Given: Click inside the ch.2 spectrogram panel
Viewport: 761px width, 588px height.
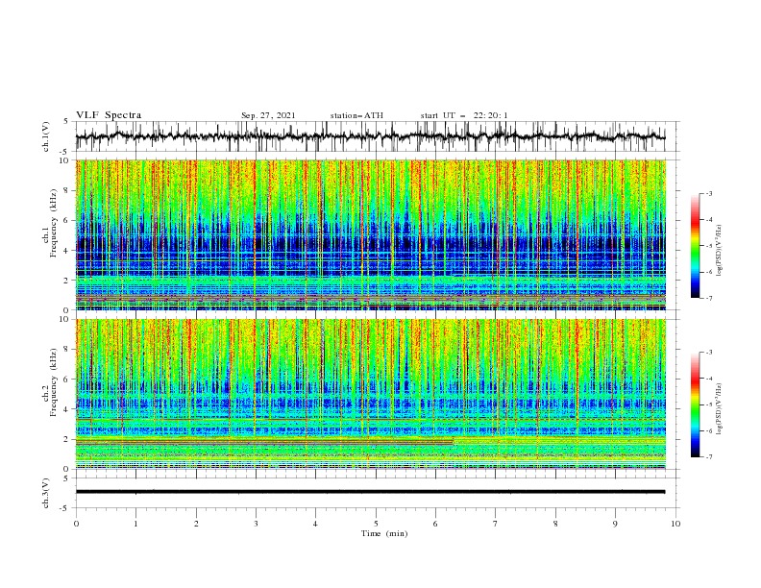Looking at the screenshot, I should coord(370,394).
